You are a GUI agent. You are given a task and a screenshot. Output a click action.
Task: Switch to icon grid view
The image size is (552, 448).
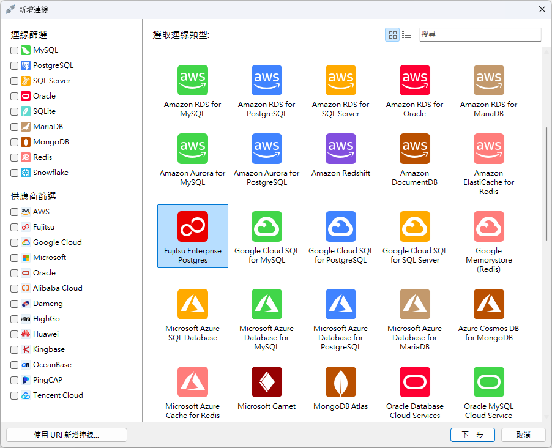coord(392,35)
